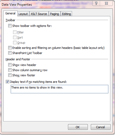Open the XSLT Source tab
Image resolution: width=115 pixels, height=135 pixels.
39,14
